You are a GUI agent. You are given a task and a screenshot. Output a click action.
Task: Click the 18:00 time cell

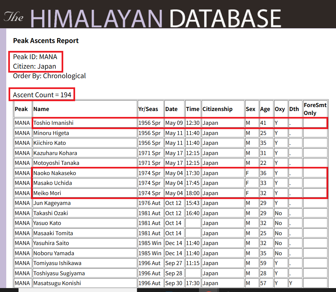pyautogui.click(x=192, y=193)
